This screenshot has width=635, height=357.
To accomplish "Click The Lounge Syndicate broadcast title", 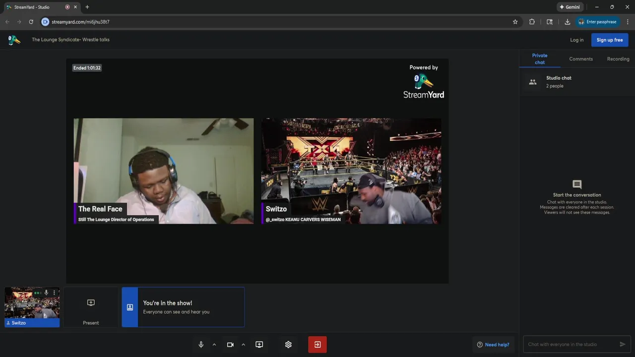I will coord(70,40).
